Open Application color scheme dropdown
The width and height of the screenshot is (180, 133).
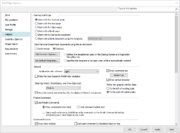click(82, 71)
